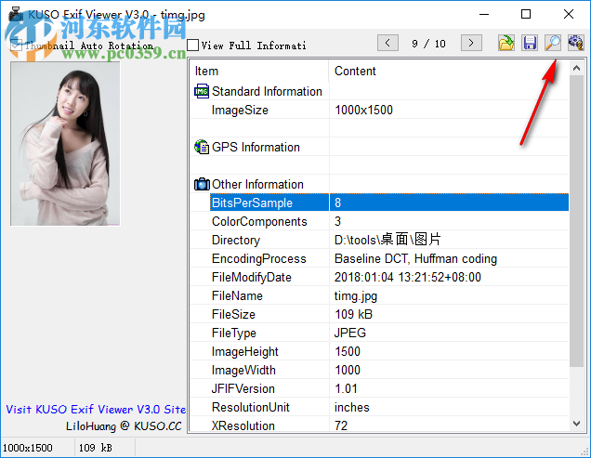Select the Directory row
Image resolution: width=591 pixels, height=458 pixels.
[x=379, y=240]
